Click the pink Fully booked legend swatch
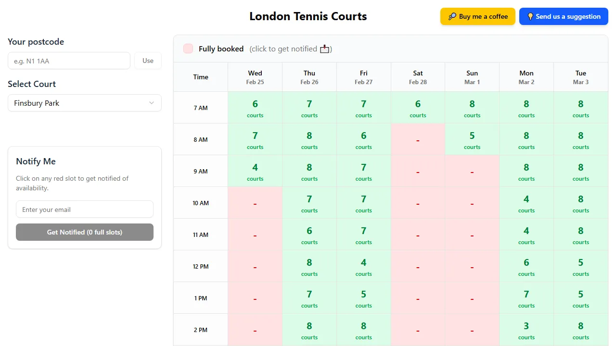 pyautogui.click(x=188, y=49)
